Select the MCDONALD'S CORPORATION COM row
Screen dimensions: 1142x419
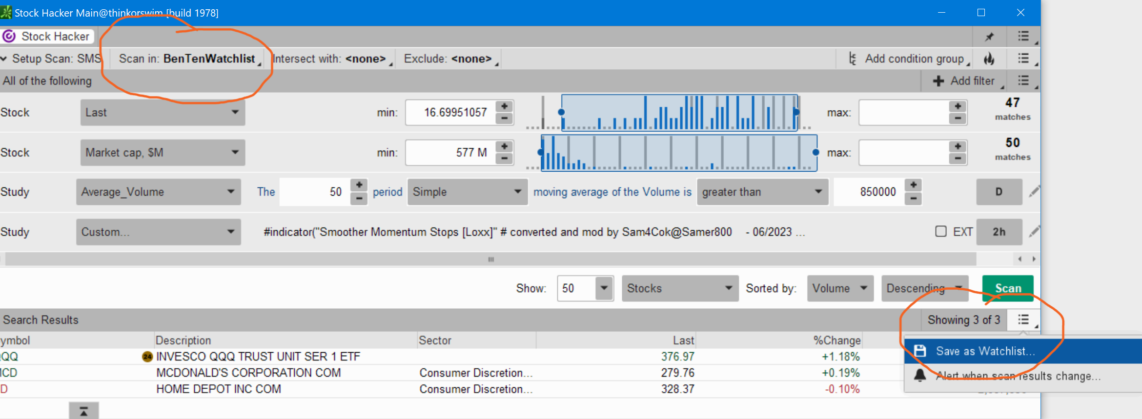coord(451,373)
